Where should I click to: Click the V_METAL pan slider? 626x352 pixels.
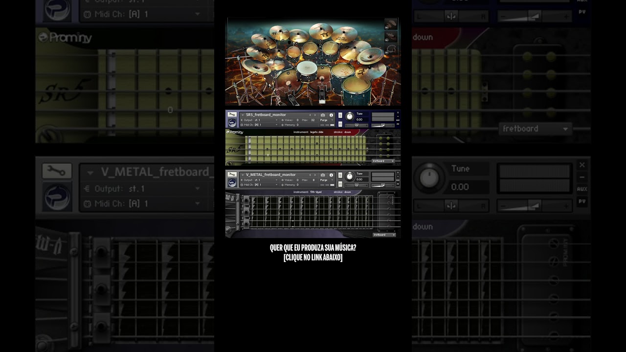357,185
